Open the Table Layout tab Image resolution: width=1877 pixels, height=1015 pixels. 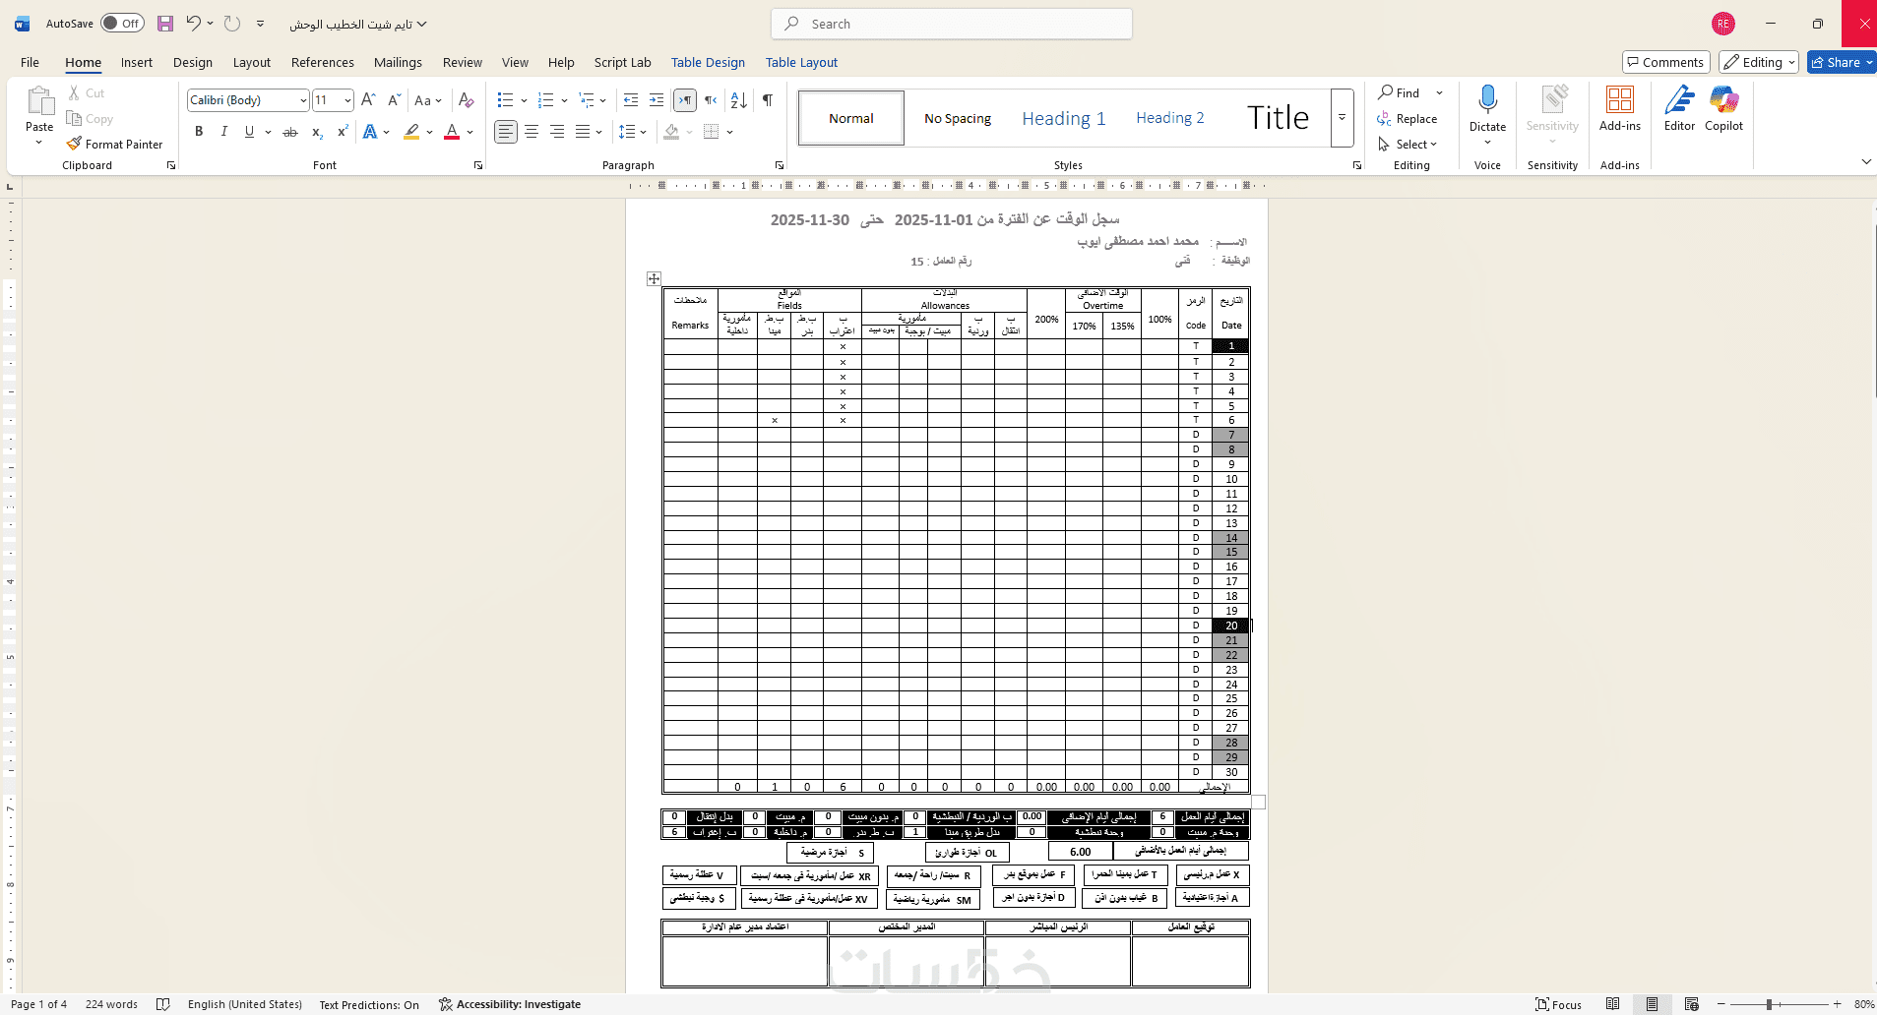[x=801, y=62]
